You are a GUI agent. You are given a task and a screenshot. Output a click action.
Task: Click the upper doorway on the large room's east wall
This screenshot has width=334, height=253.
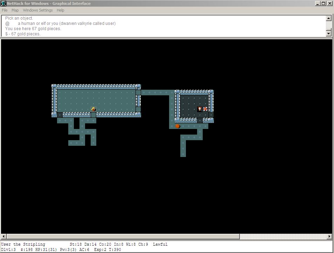tap(138, 93)
